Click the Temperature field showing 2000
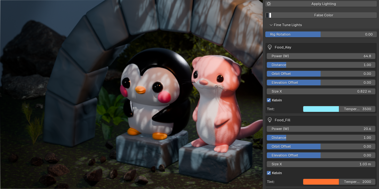 click(357, 182)
